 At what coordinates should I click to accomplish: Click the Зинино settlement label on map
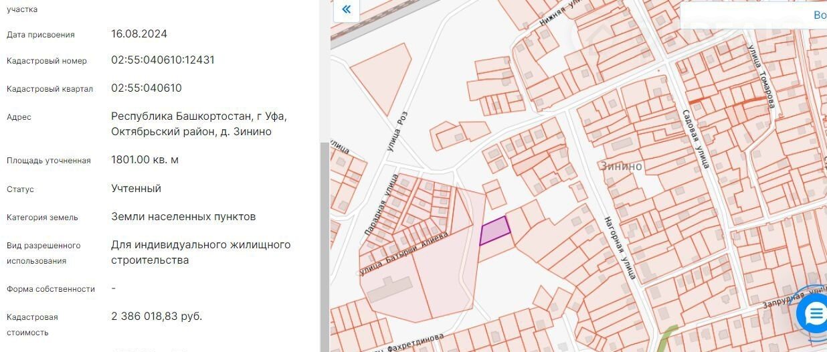pos(622,167)
